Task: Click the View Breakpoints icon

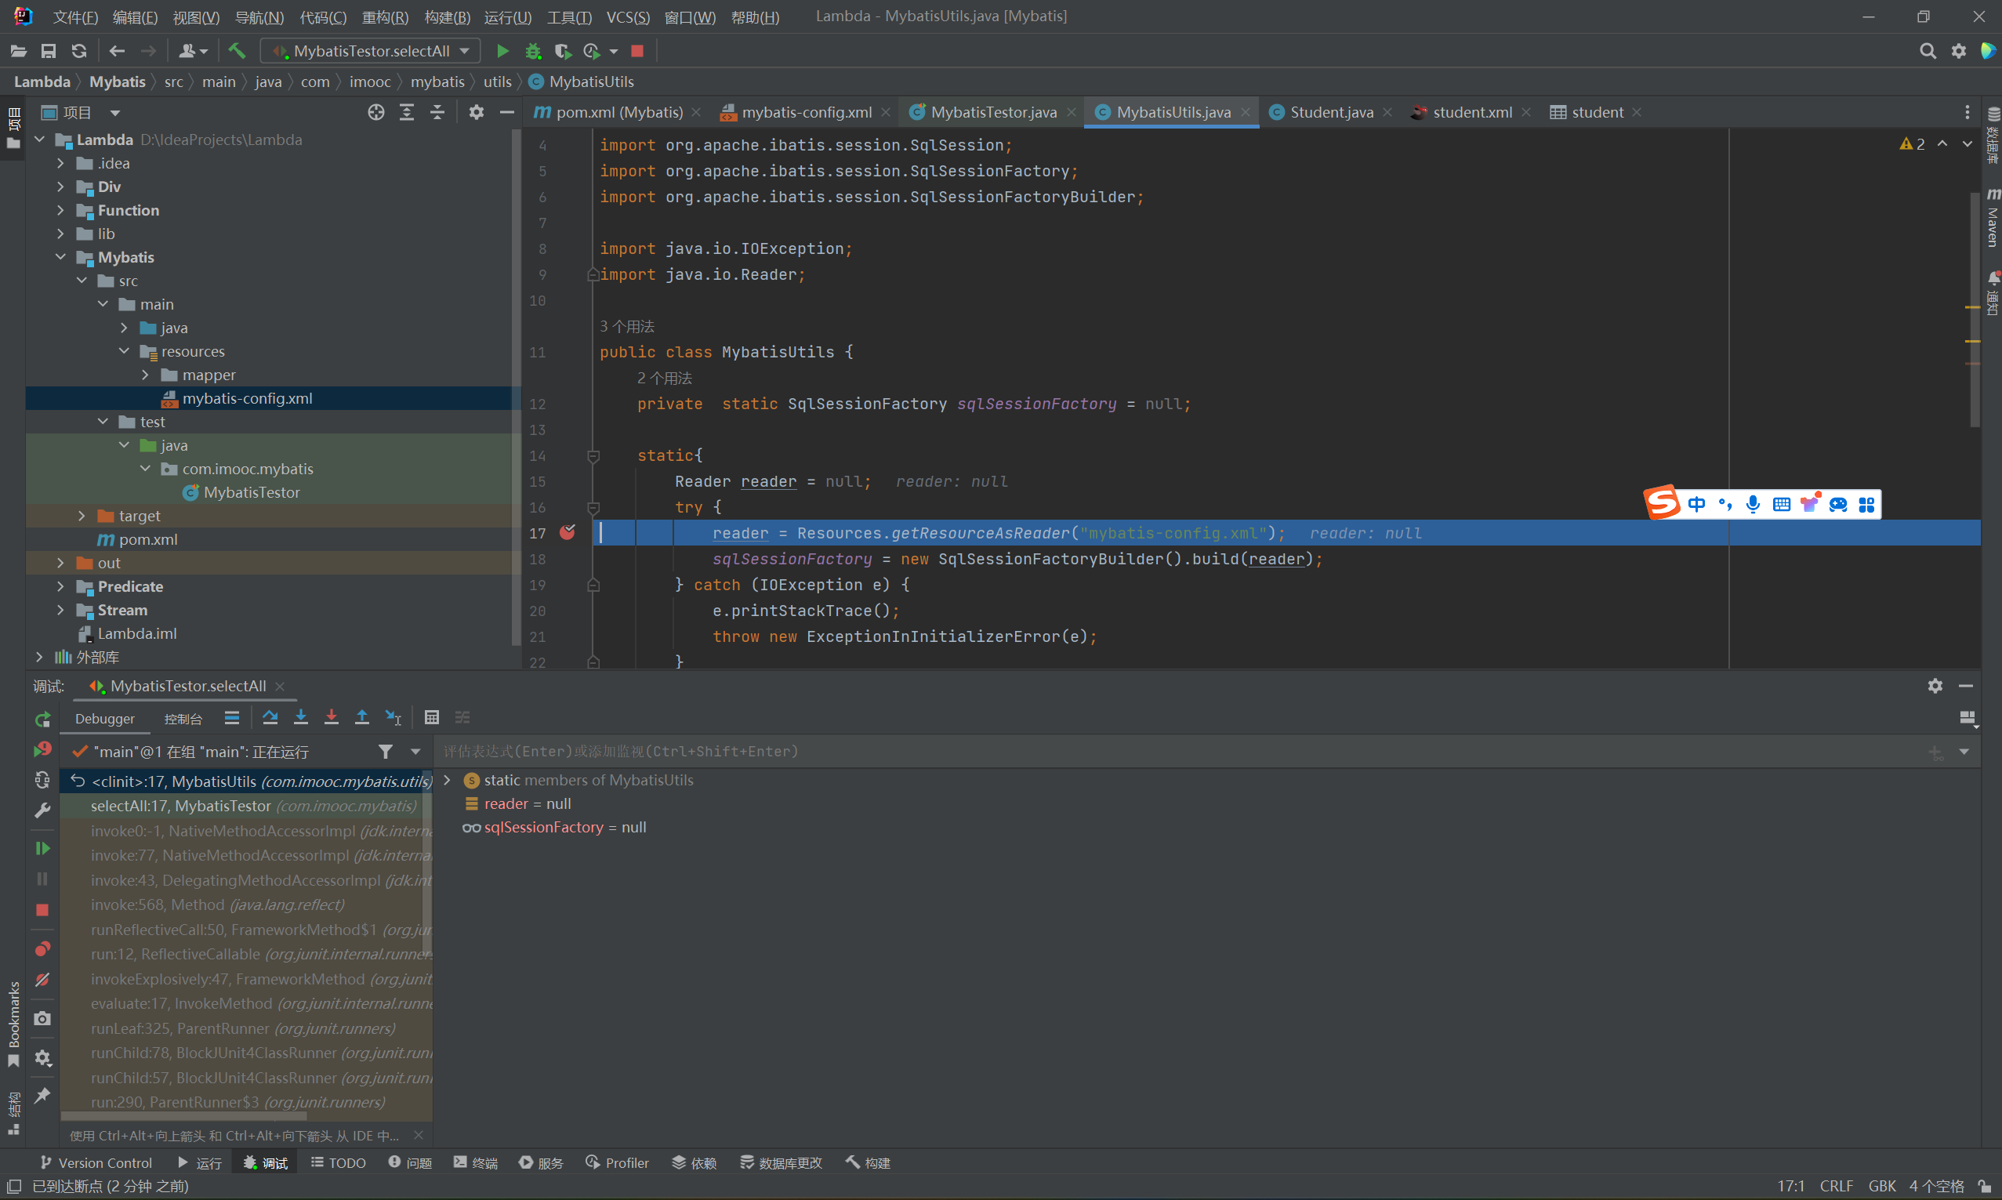Action: point(42,948)
